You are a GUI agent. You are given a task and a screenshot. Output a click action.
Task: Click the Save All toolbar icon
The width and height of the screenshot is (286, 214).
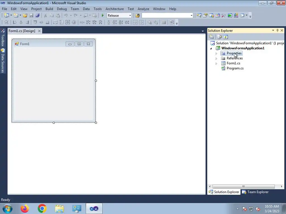coord(38,16)
